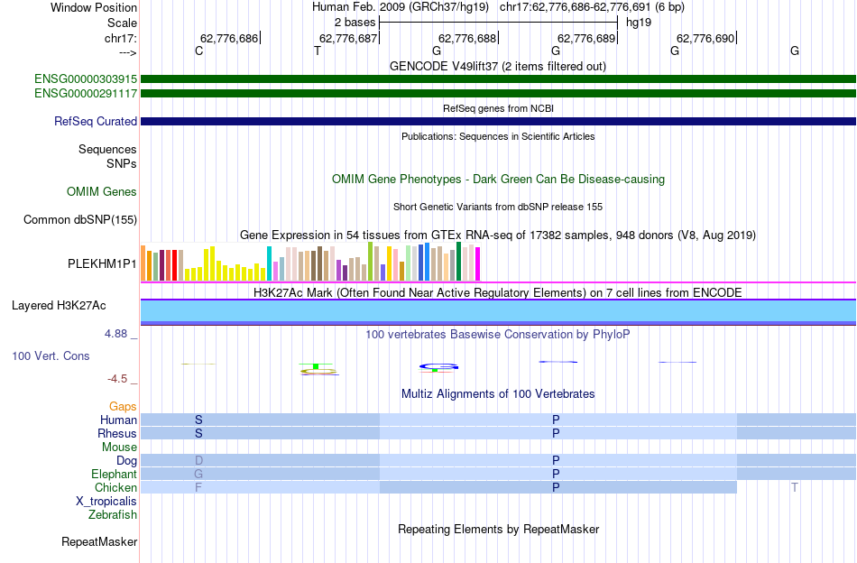Image resolution: width=857 pixels, height=563 pixels.
Task: Click the Window Position label
Action: tap(94, 7)
